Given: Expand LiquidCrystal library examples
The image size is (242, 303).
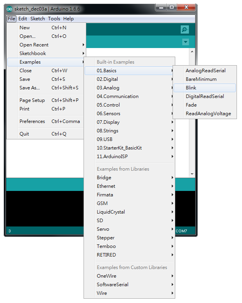Looking at the screenshot, I should [x=111, y=212].
